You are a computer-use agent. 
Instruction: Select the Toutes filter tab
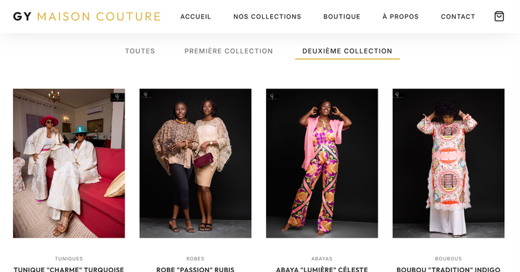[140, 51]
